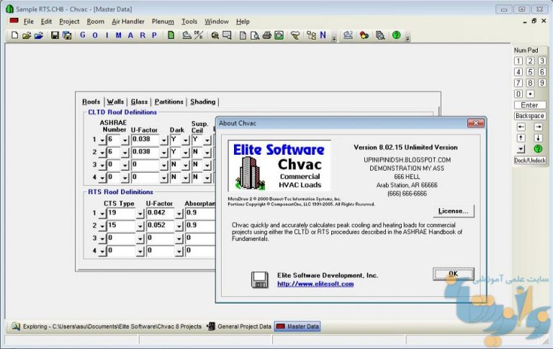Click the U-Factor field for RTS roof 1
The image size is (553, 349).
[x=163, y=214]
